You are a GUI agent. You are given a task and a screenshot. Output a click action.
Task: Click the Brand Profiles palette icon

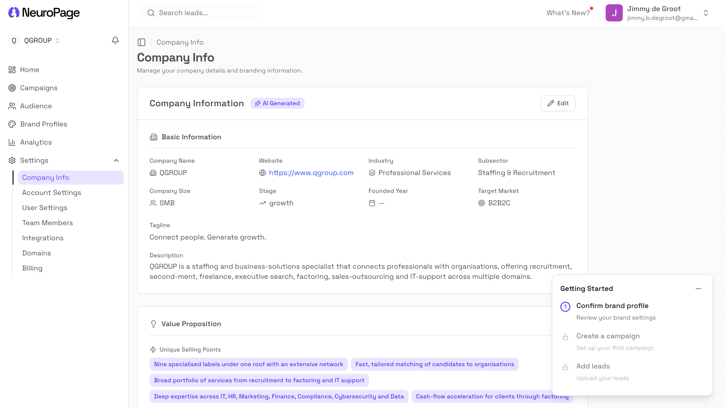point(12,124)
